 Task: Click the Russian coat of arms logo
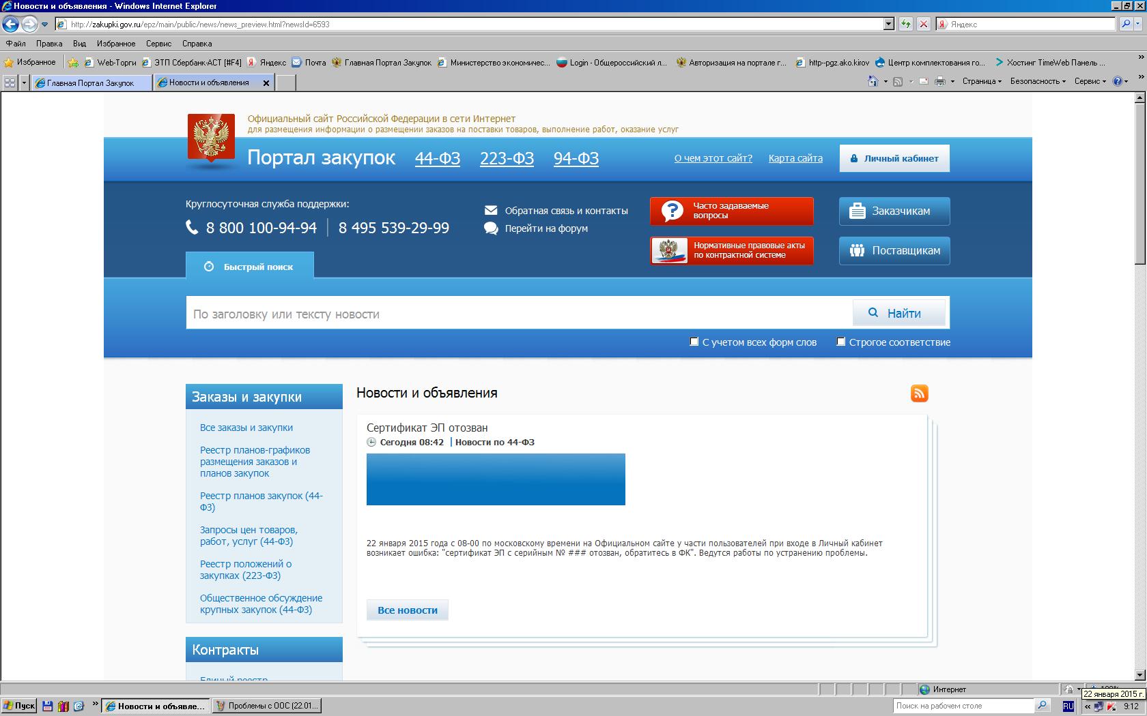click(x=211, y=140)
